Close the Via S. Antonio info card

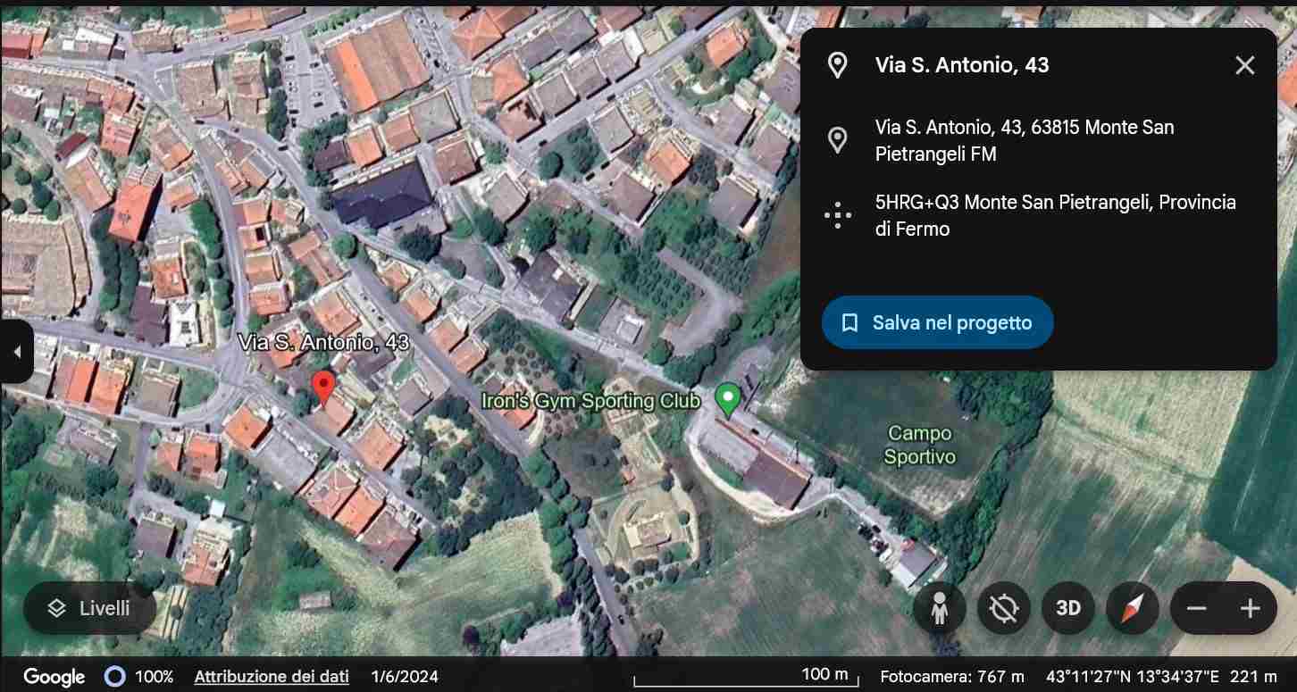pos(1244,65)
